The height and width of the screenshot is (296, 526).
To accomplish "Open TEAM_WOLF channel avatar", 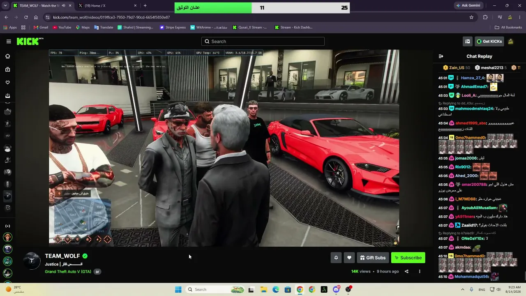I will click(32, 261).
